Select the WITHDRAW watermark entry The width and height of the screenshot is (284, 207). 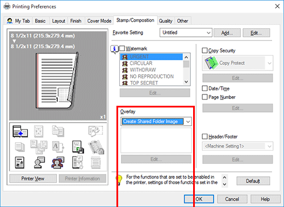[152, 70]
